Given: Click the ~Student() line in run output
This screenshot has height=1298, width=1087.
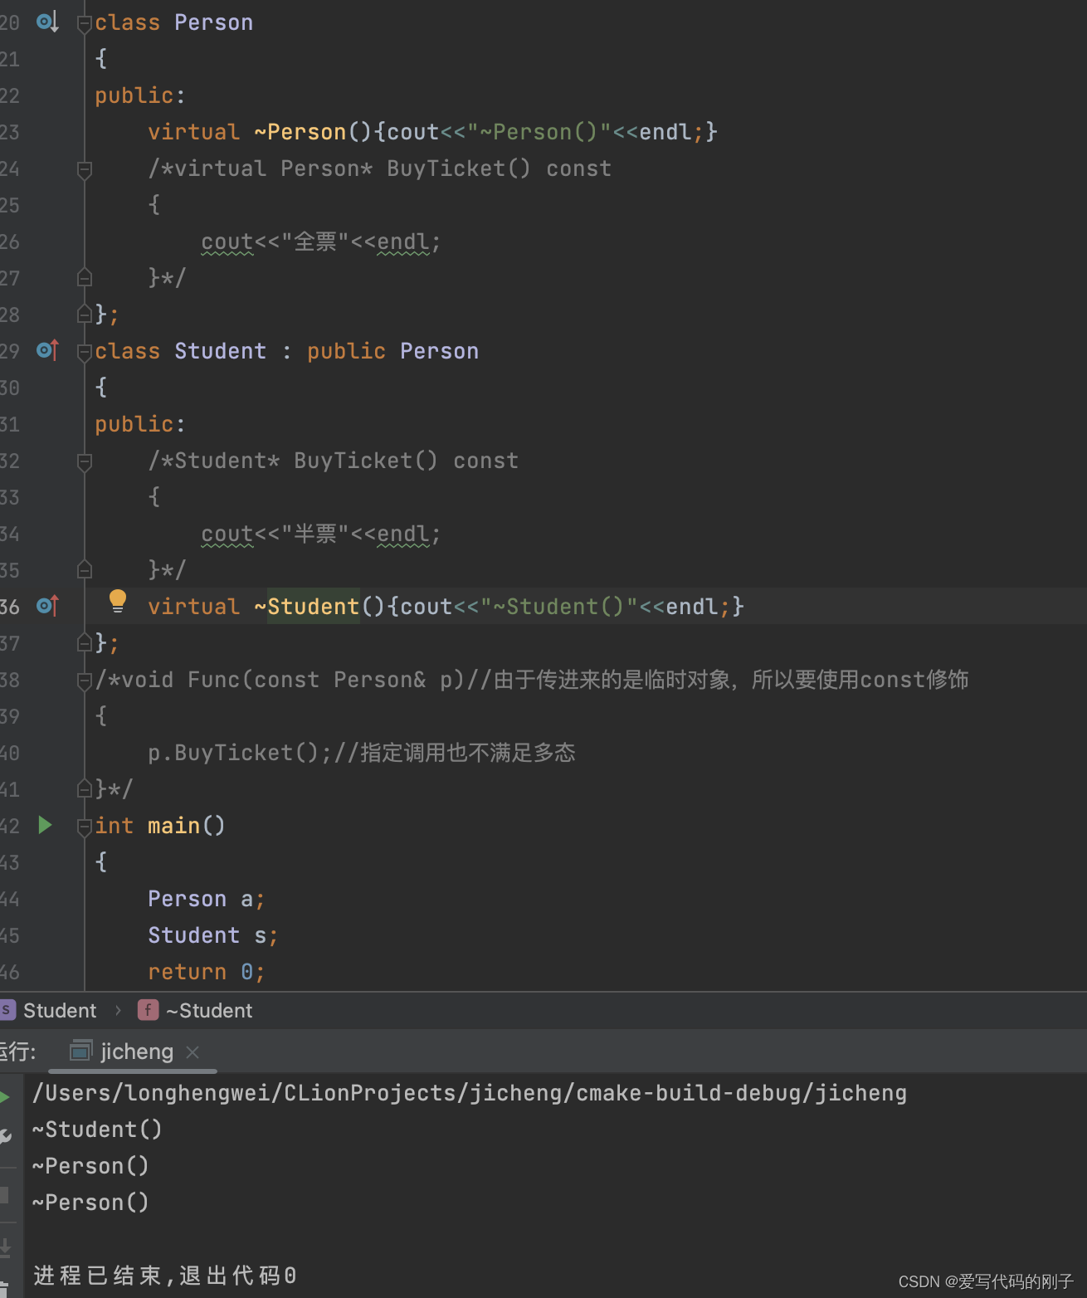Looking at the screenshot, I should pos(97,1130).
